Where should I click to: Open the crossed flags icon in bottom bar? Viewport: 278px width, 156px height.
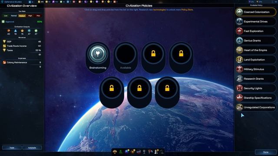[150, 152]
